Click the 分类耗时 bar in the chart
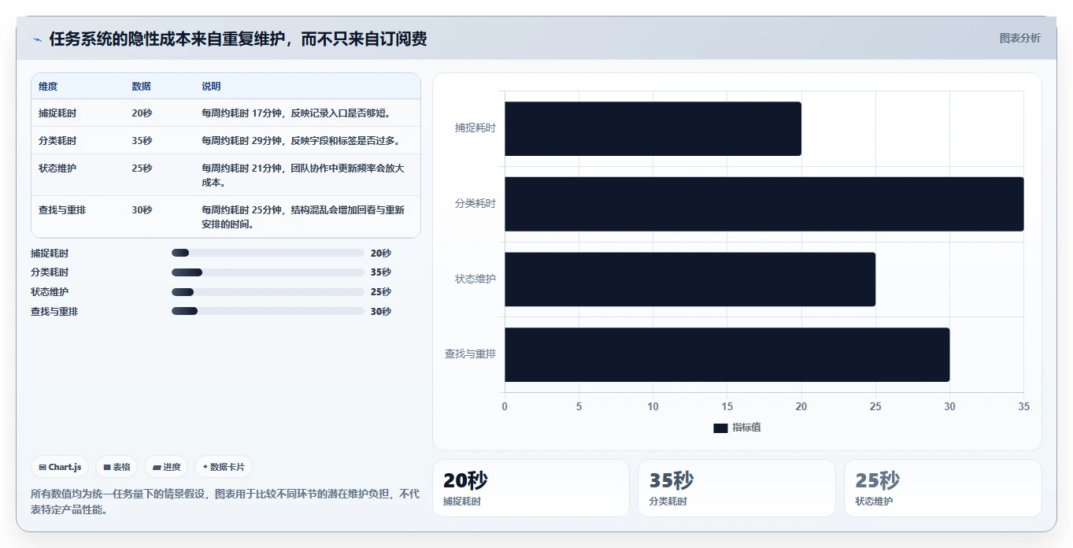 click(x=764, y=204)
